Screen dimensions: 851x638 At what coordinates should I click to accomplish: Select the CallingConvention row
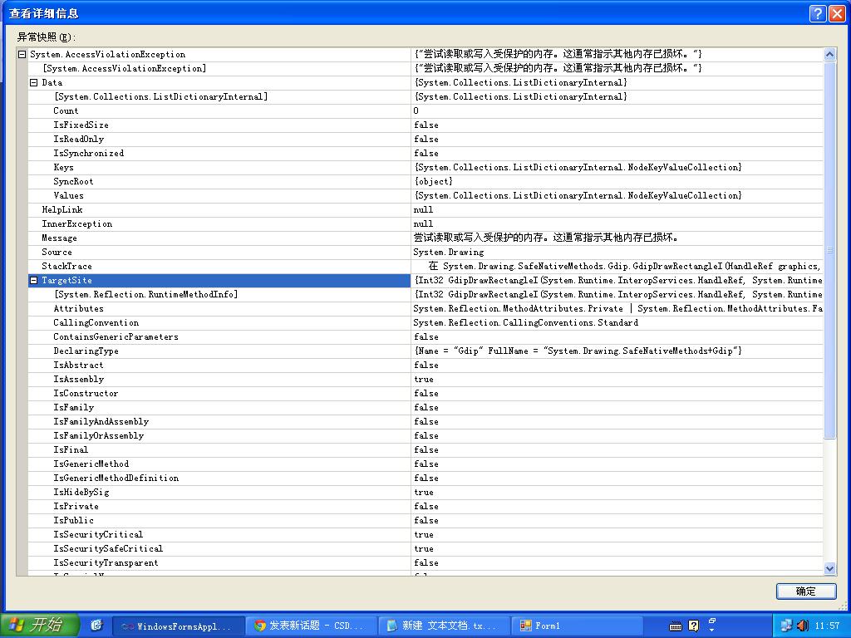click(x=425, y=323)
